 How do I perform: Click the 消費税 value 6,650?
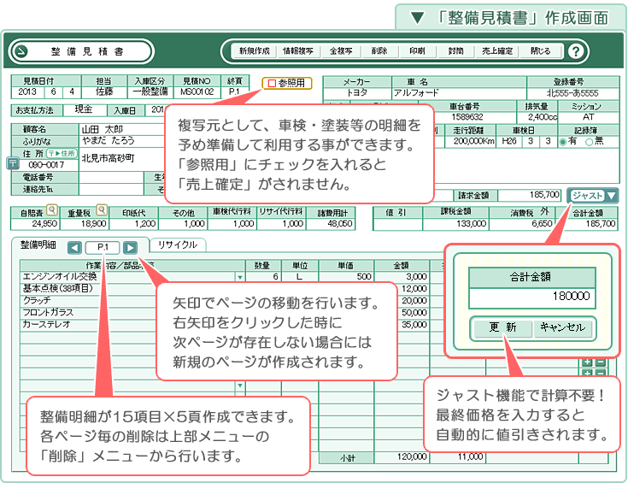(521, 224)
